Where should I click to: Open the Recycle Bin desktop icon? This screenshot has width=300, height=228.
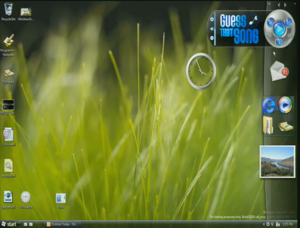click(8, 11)
